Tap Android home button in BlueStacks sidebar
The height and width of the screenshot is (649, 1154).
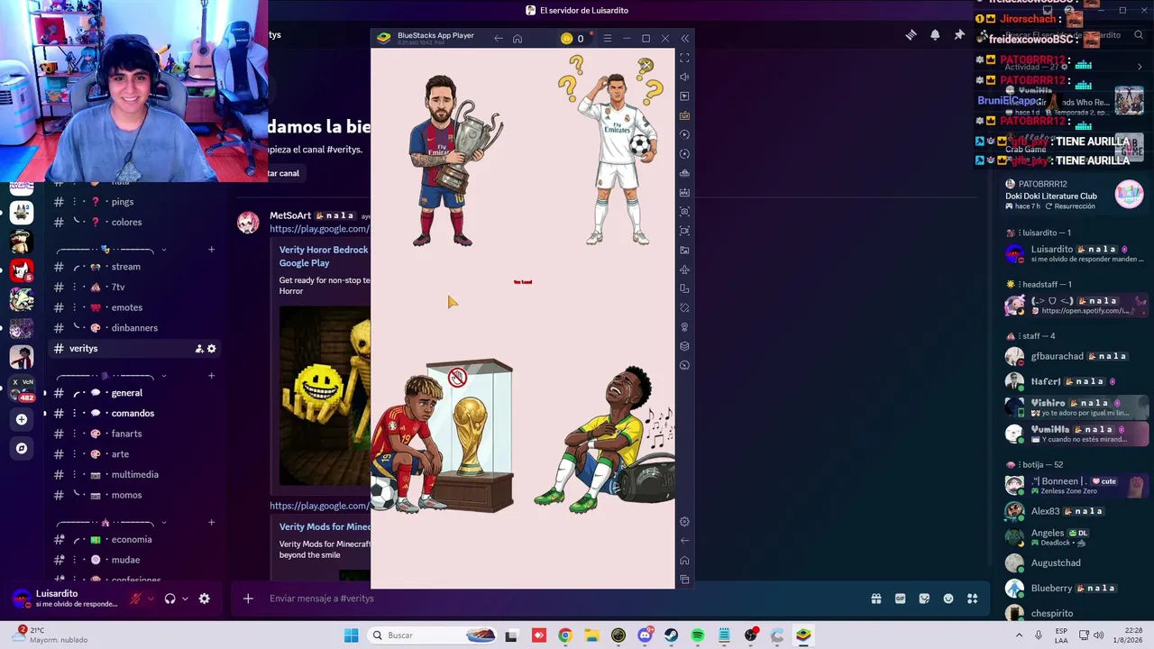tap(684, 560)
